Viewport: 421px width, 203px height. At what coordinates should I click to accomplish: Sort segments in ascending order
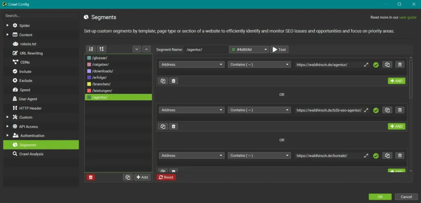pyautogui.click(x=91, y=49)
